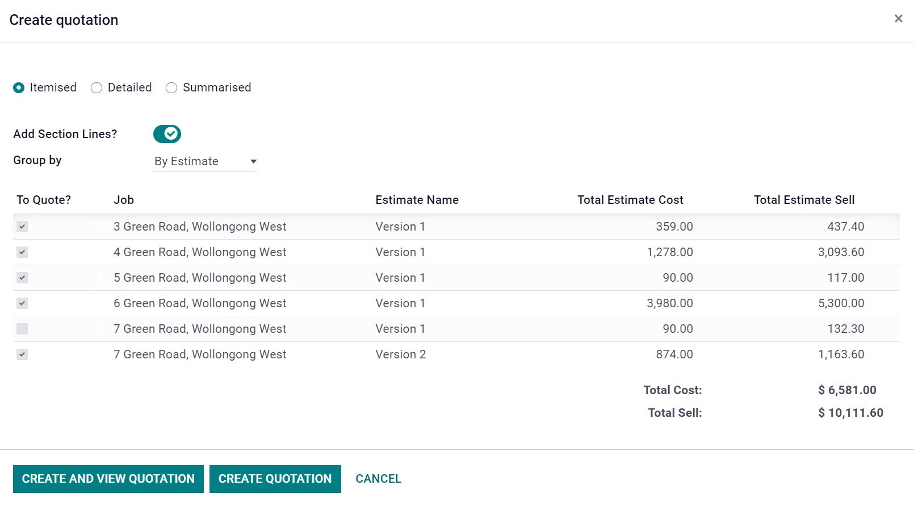The image size is (914, 510).
Task: Click the Total Sell amount $ 10,111.60
Action: 851,413
